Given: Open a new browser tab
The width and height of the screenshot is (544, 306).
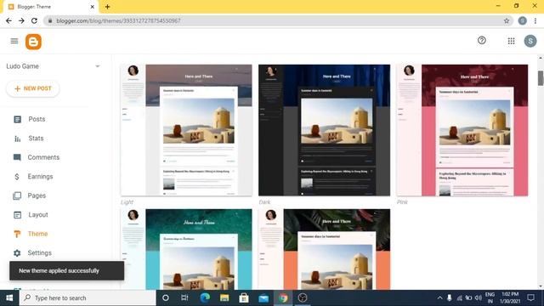Looking at the screenshot, I should click(x=108, y=7).
